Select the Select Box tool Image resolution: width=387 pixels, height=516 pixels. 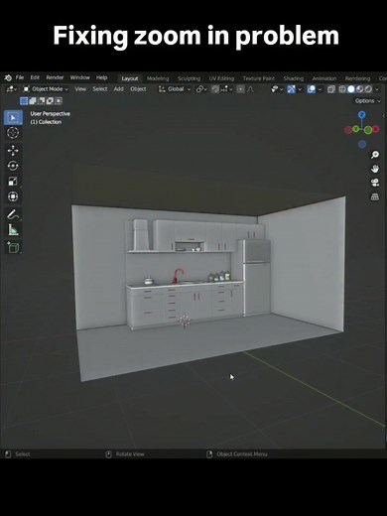[13, 118]
